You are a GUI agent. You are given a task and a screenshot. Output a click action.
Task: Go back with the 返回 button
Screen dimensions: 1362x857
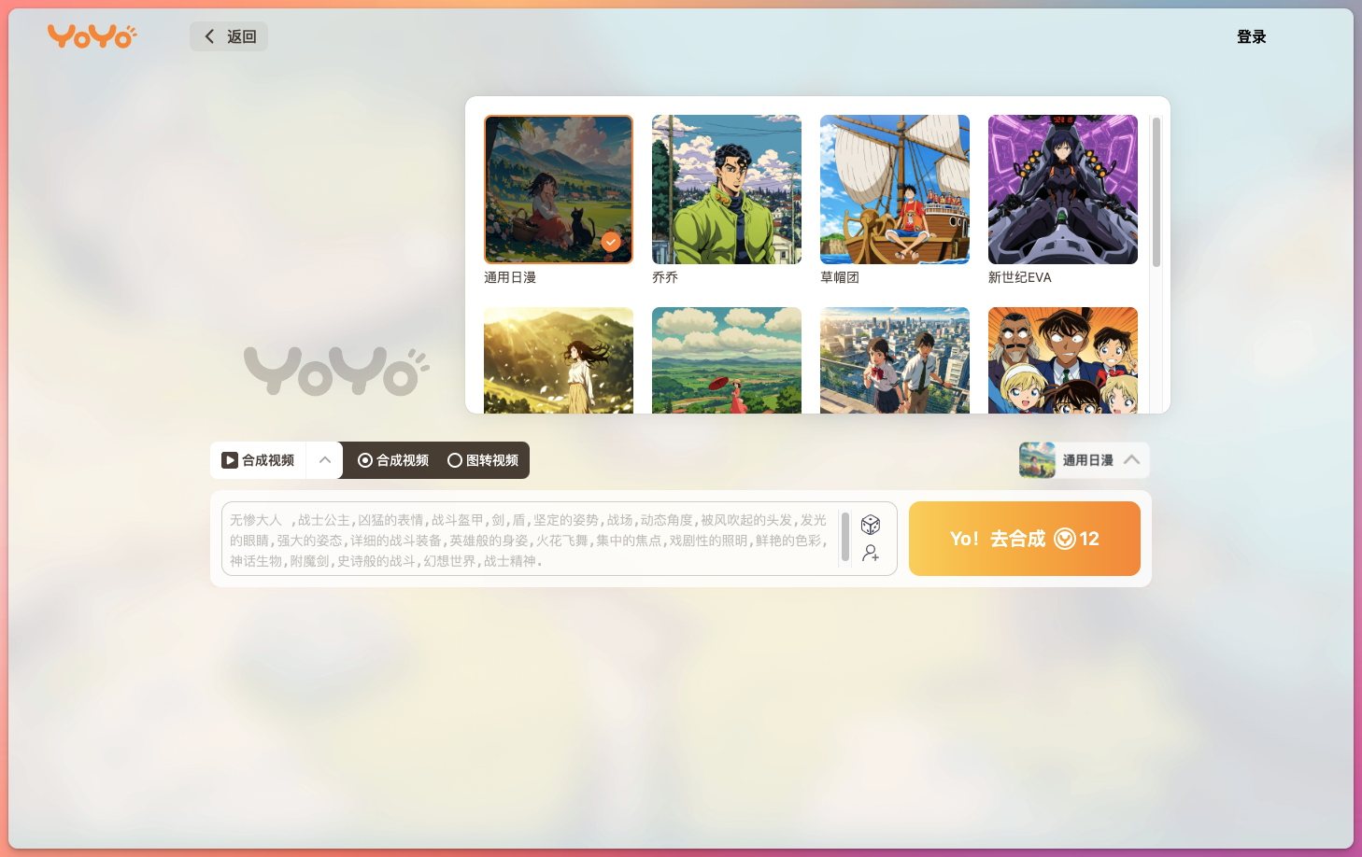[x=229, y=36]
